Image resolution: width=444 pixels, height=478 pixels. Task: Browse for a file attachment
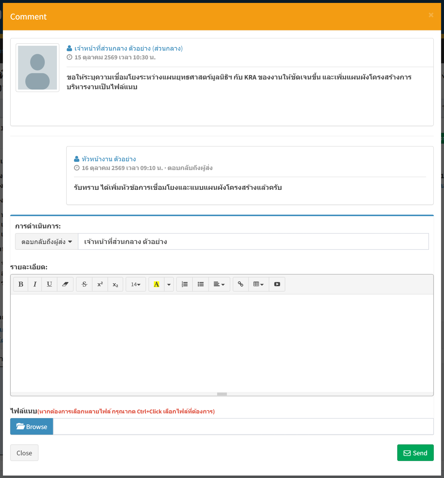click(x=32, y=426)
